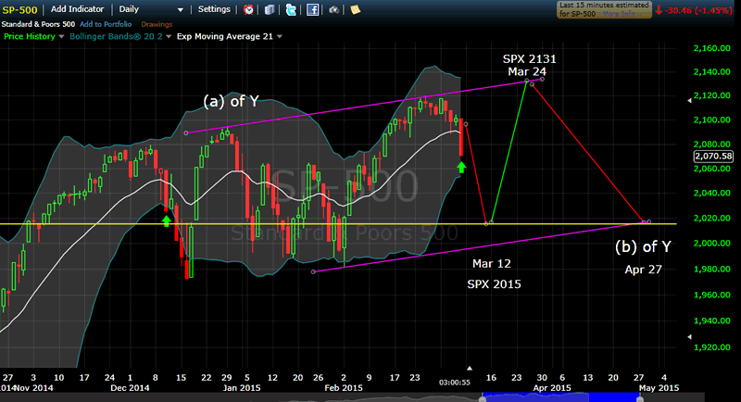741x402 pixels.
Task: Click the Feb 2015 date axis label
Action: (x=344, y=388)
